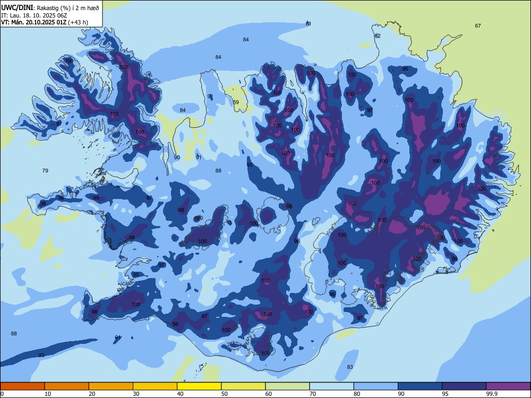531x398 pixels.
Task: Click the "VT: Mán. 20.10.2025 01Z" valid time
Action: [34, 22]
